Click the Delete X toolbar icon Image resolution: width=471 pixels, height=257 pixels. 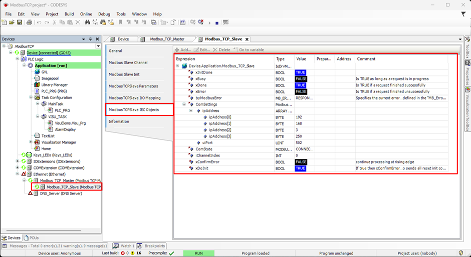click(x=78, y=22)
